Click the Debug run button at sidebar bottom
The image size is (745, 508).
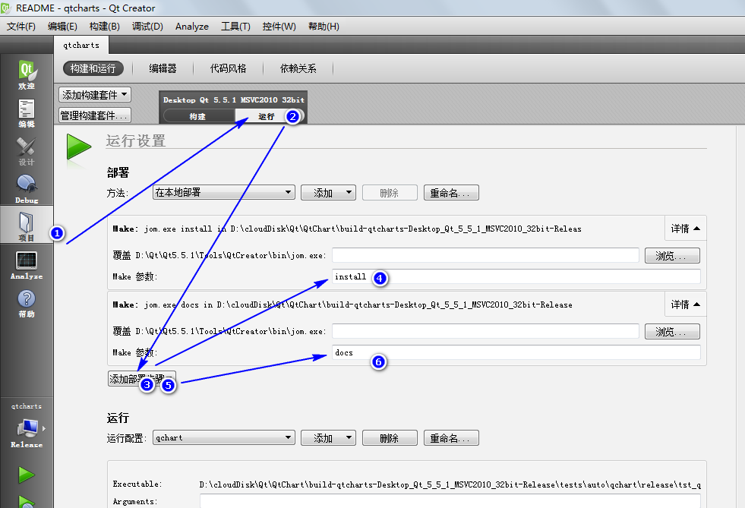point(27,501)
